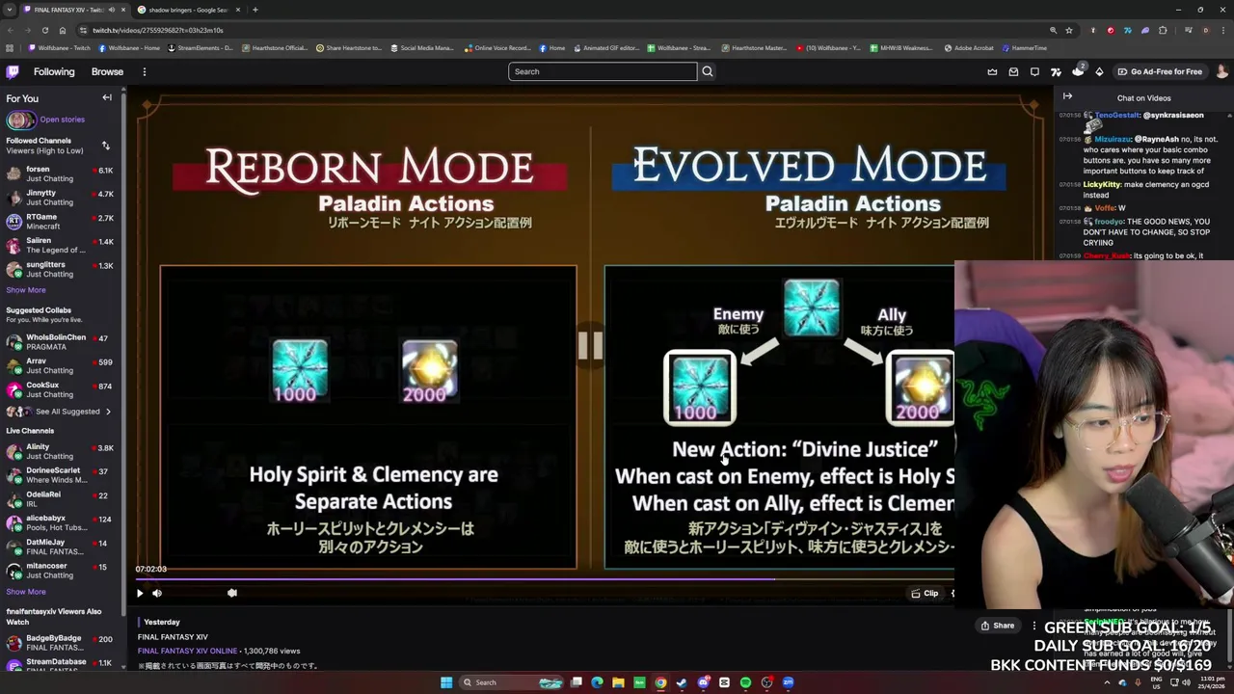
Task: Open Zoom from the taskbar
Action: [x=788, y=682]
